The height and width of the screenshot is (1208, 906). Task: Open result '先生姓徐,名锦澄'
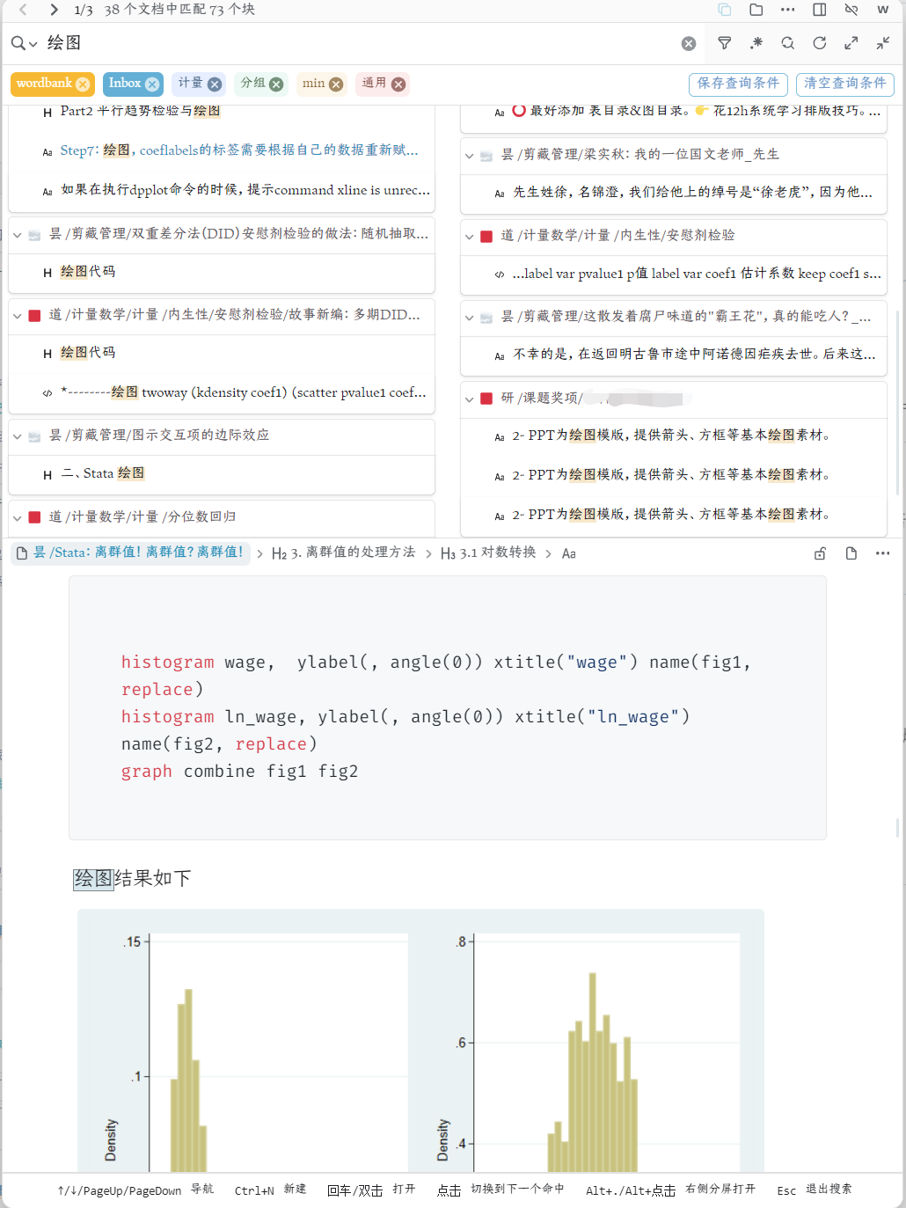tap(674, 193)
